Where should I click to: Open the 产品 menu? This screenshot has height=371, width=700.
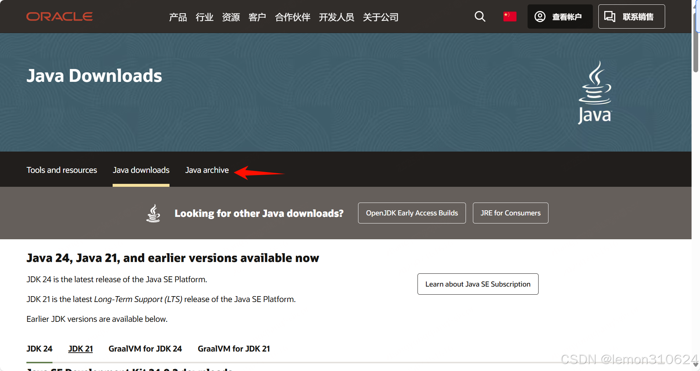pos(178,17)
